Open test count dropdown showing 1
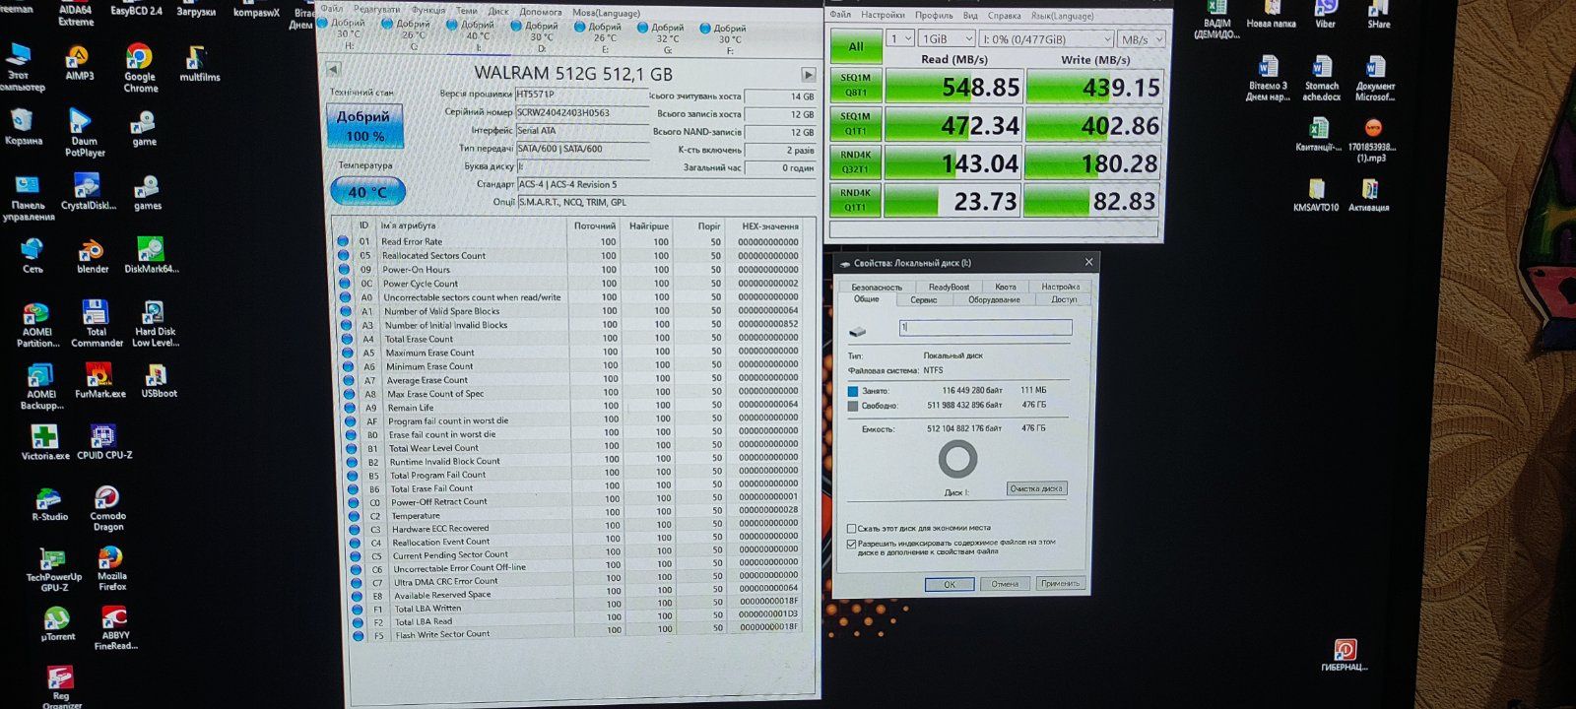This screenshot has height=709, width=1576. [900, 38]
